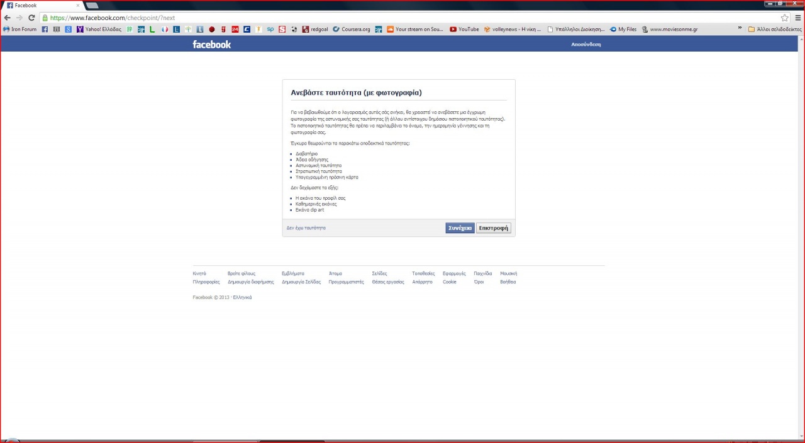Open the Δημιουργία Σελίδας footer link
Viewport: 805px width, 443px height.
click(301, 282)
